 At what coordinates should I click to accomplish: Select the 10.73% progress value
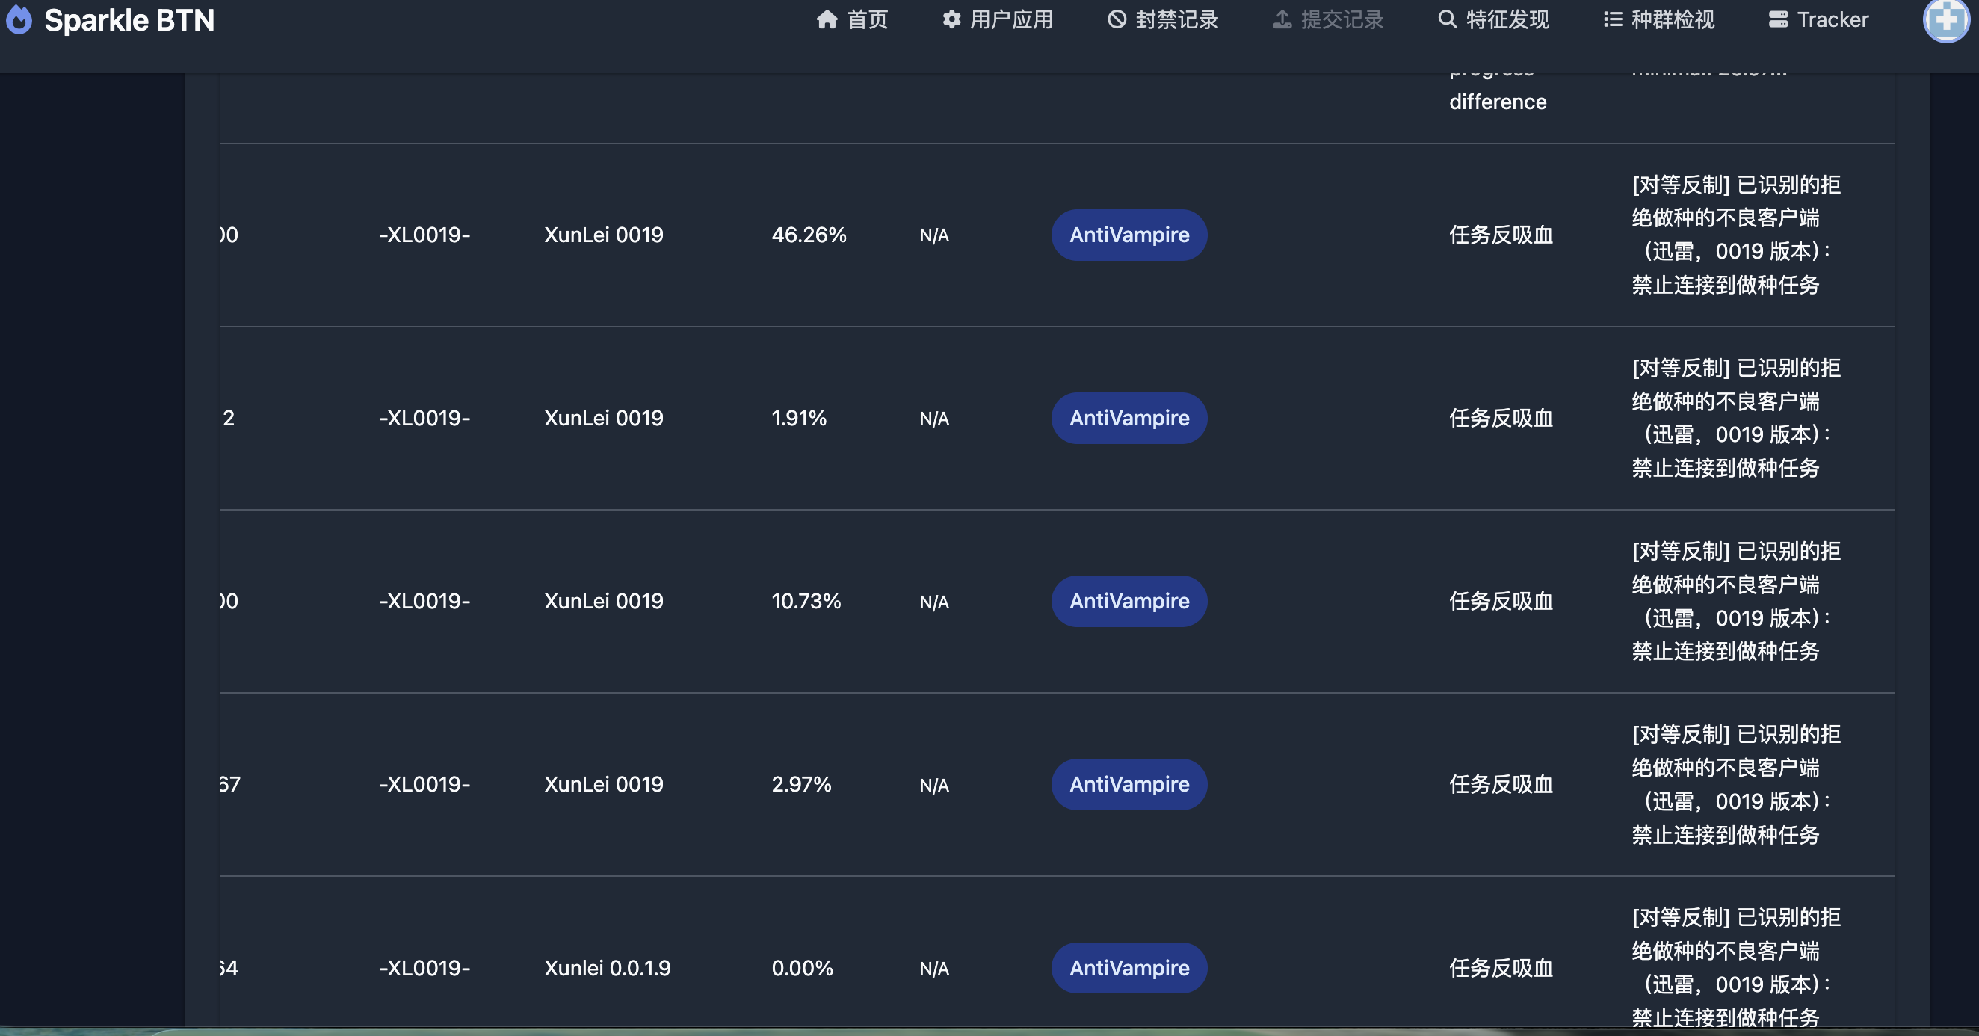coord(806,601)
